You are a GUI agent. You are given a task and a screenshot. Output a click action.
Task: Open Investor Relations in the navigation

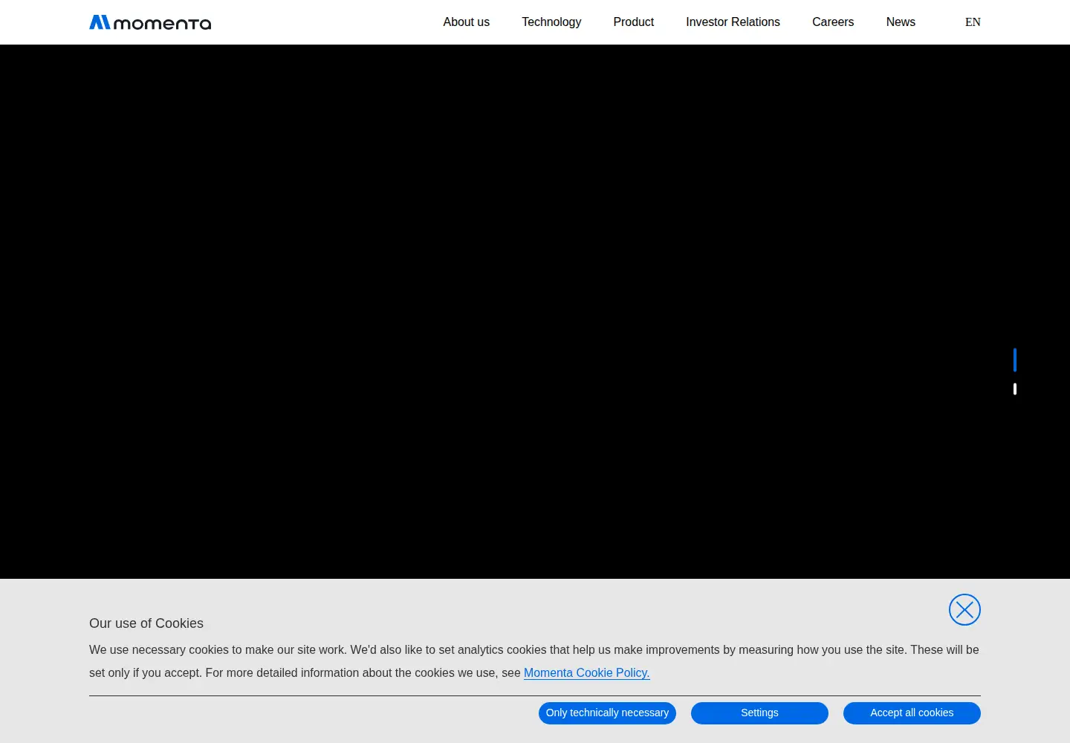pyautogui.click(x=733, y=22)
